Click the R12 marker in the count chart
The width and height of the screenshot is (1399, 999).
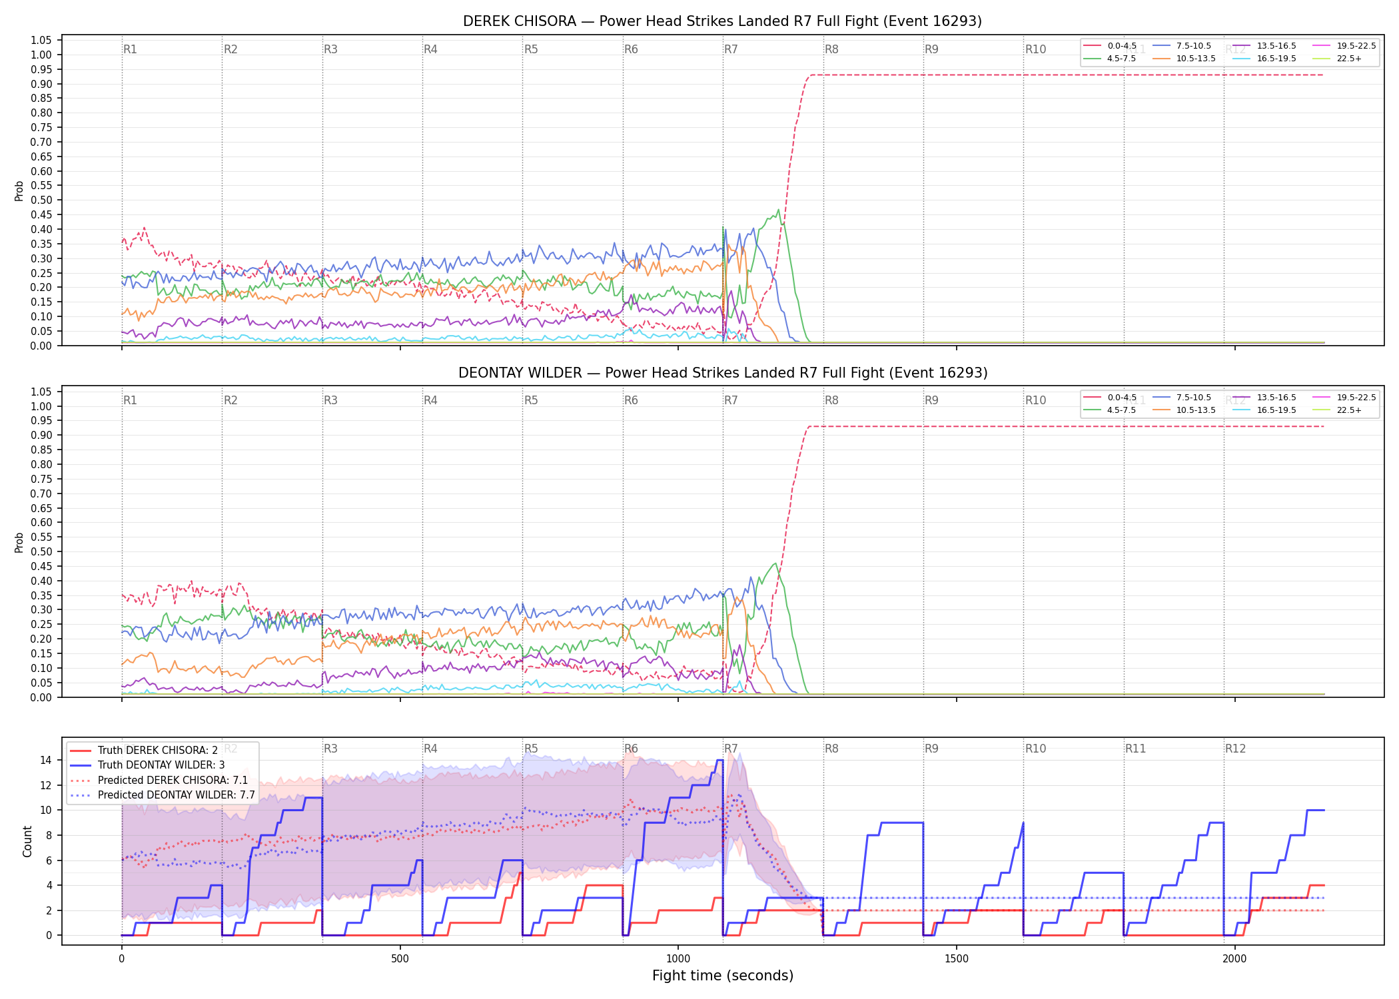coord(1235,749)
